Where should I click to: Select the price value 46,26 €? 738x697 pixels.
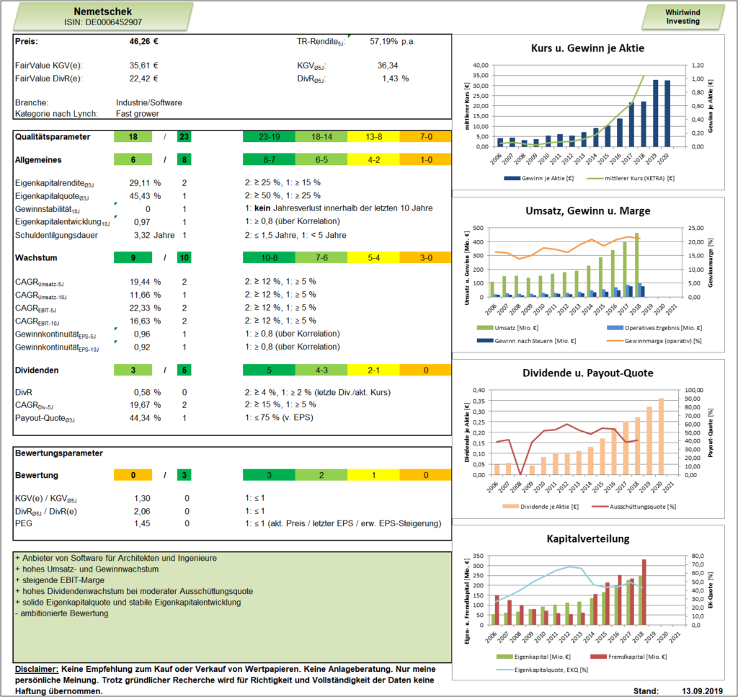point(143,41)
